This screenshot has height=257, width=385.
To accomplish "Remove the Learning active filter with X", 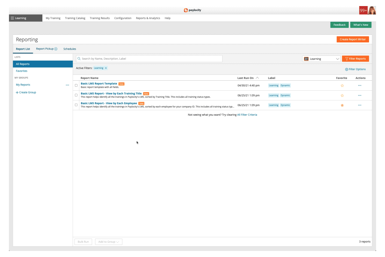I will coord(106,68).
